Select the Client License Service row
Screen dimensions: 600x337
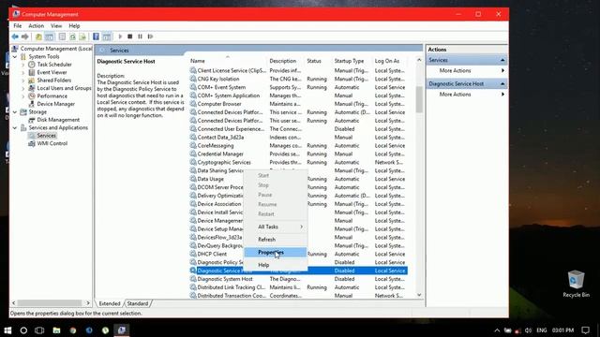[x=298, y=71]
